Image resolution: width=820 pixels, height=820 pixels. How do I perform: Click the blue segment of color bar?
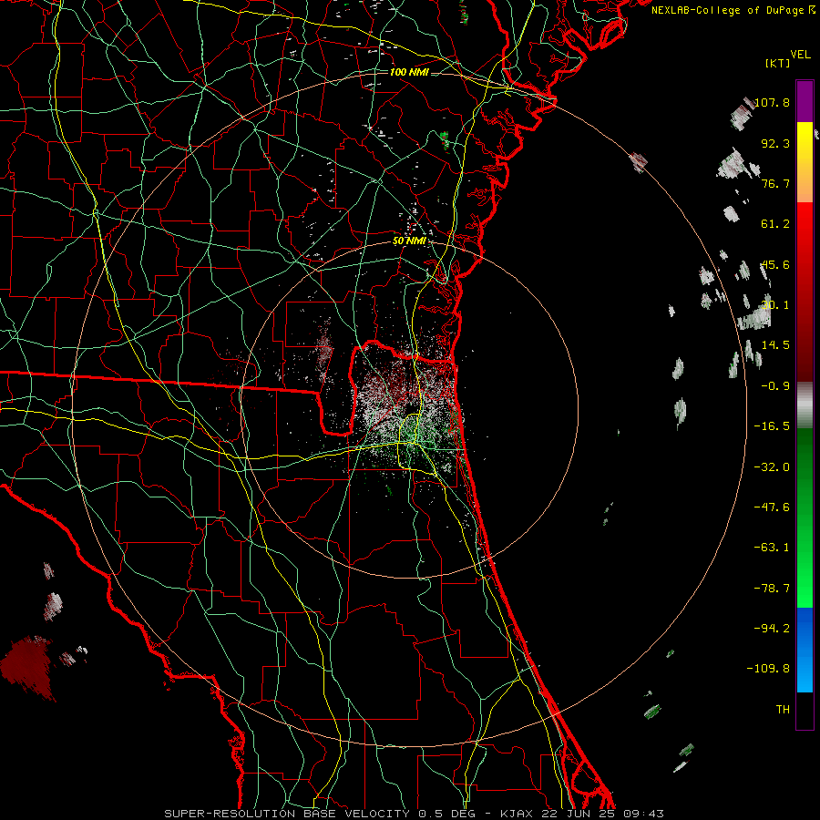[x=805, y=650]
